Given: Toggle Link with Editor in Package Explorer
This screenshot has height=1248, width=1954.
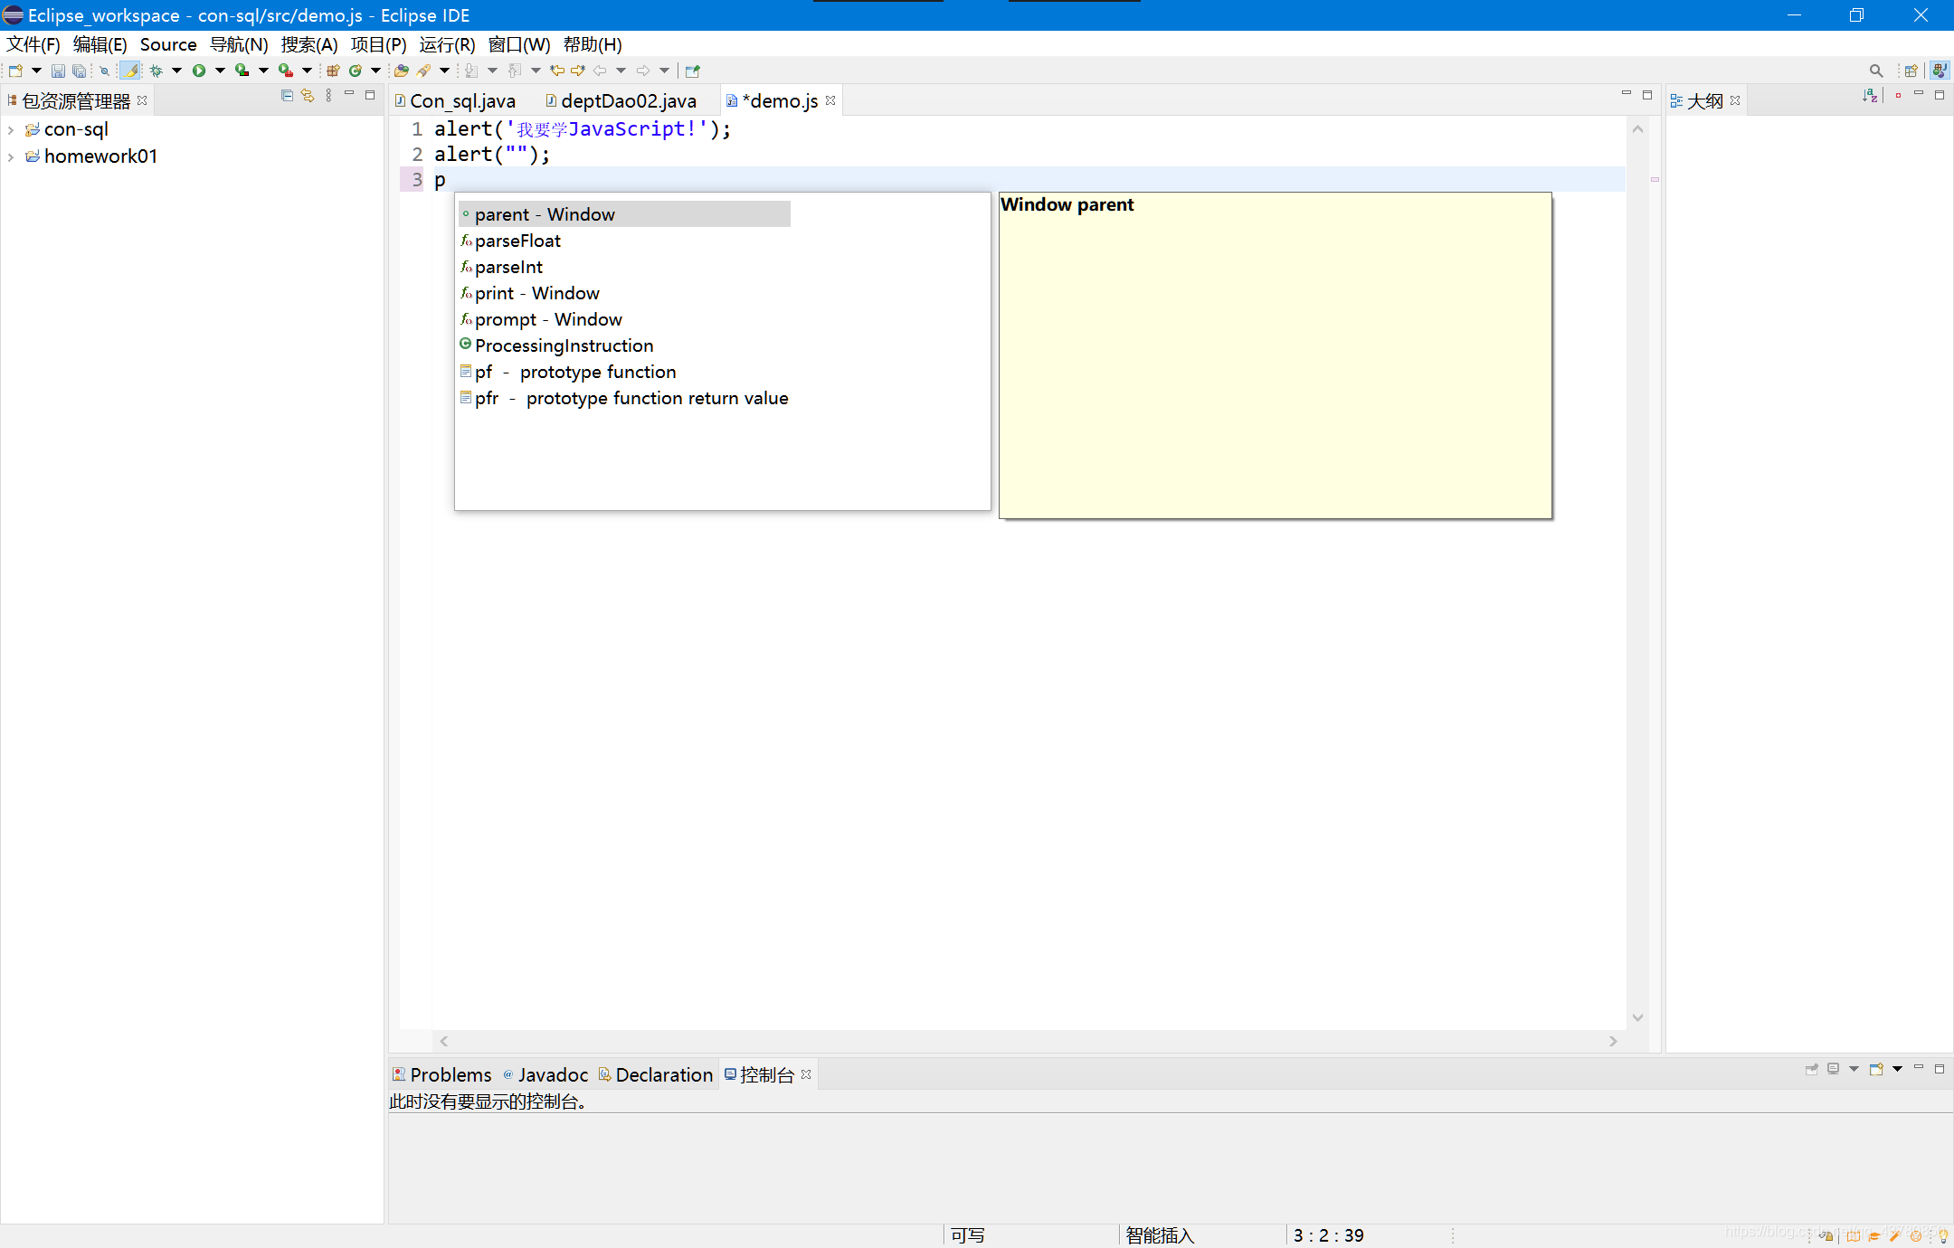Looking at the screenshot, I should 308,95.
